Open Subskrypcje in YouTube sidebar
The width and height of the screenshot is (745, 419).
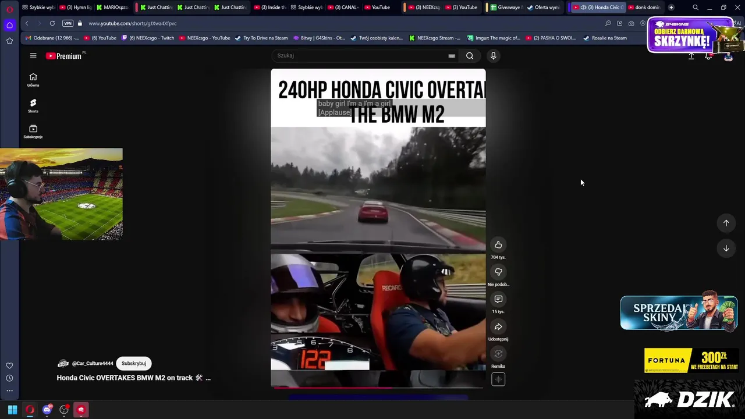pyautogui.click(x=33, y=132)
